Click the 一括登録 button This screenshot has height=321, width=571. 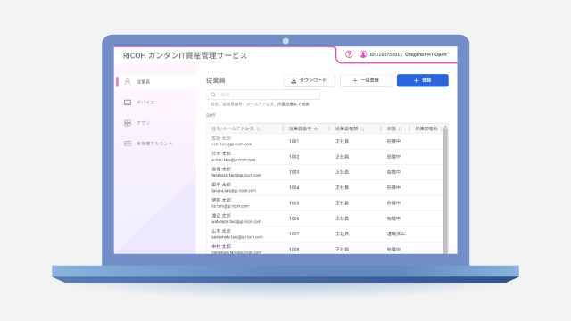click(366, 80)
